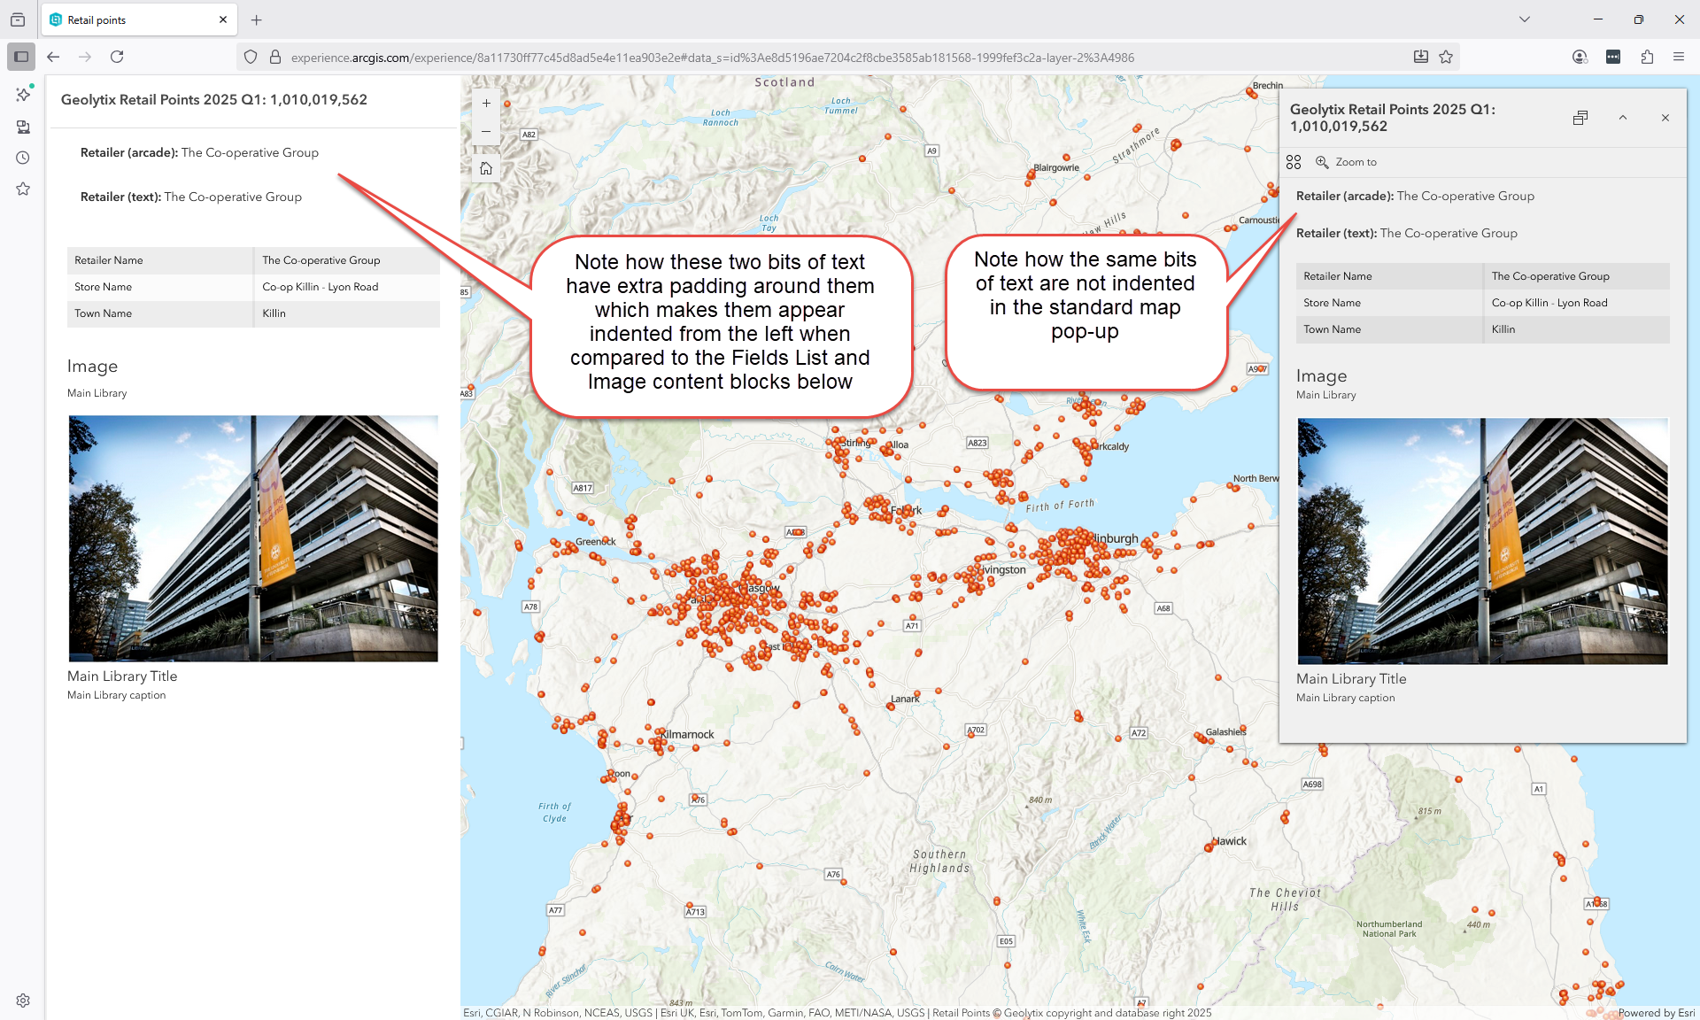Open the library image in the left panel
Screen dimensions: 1700x1020
coord(253,538)
